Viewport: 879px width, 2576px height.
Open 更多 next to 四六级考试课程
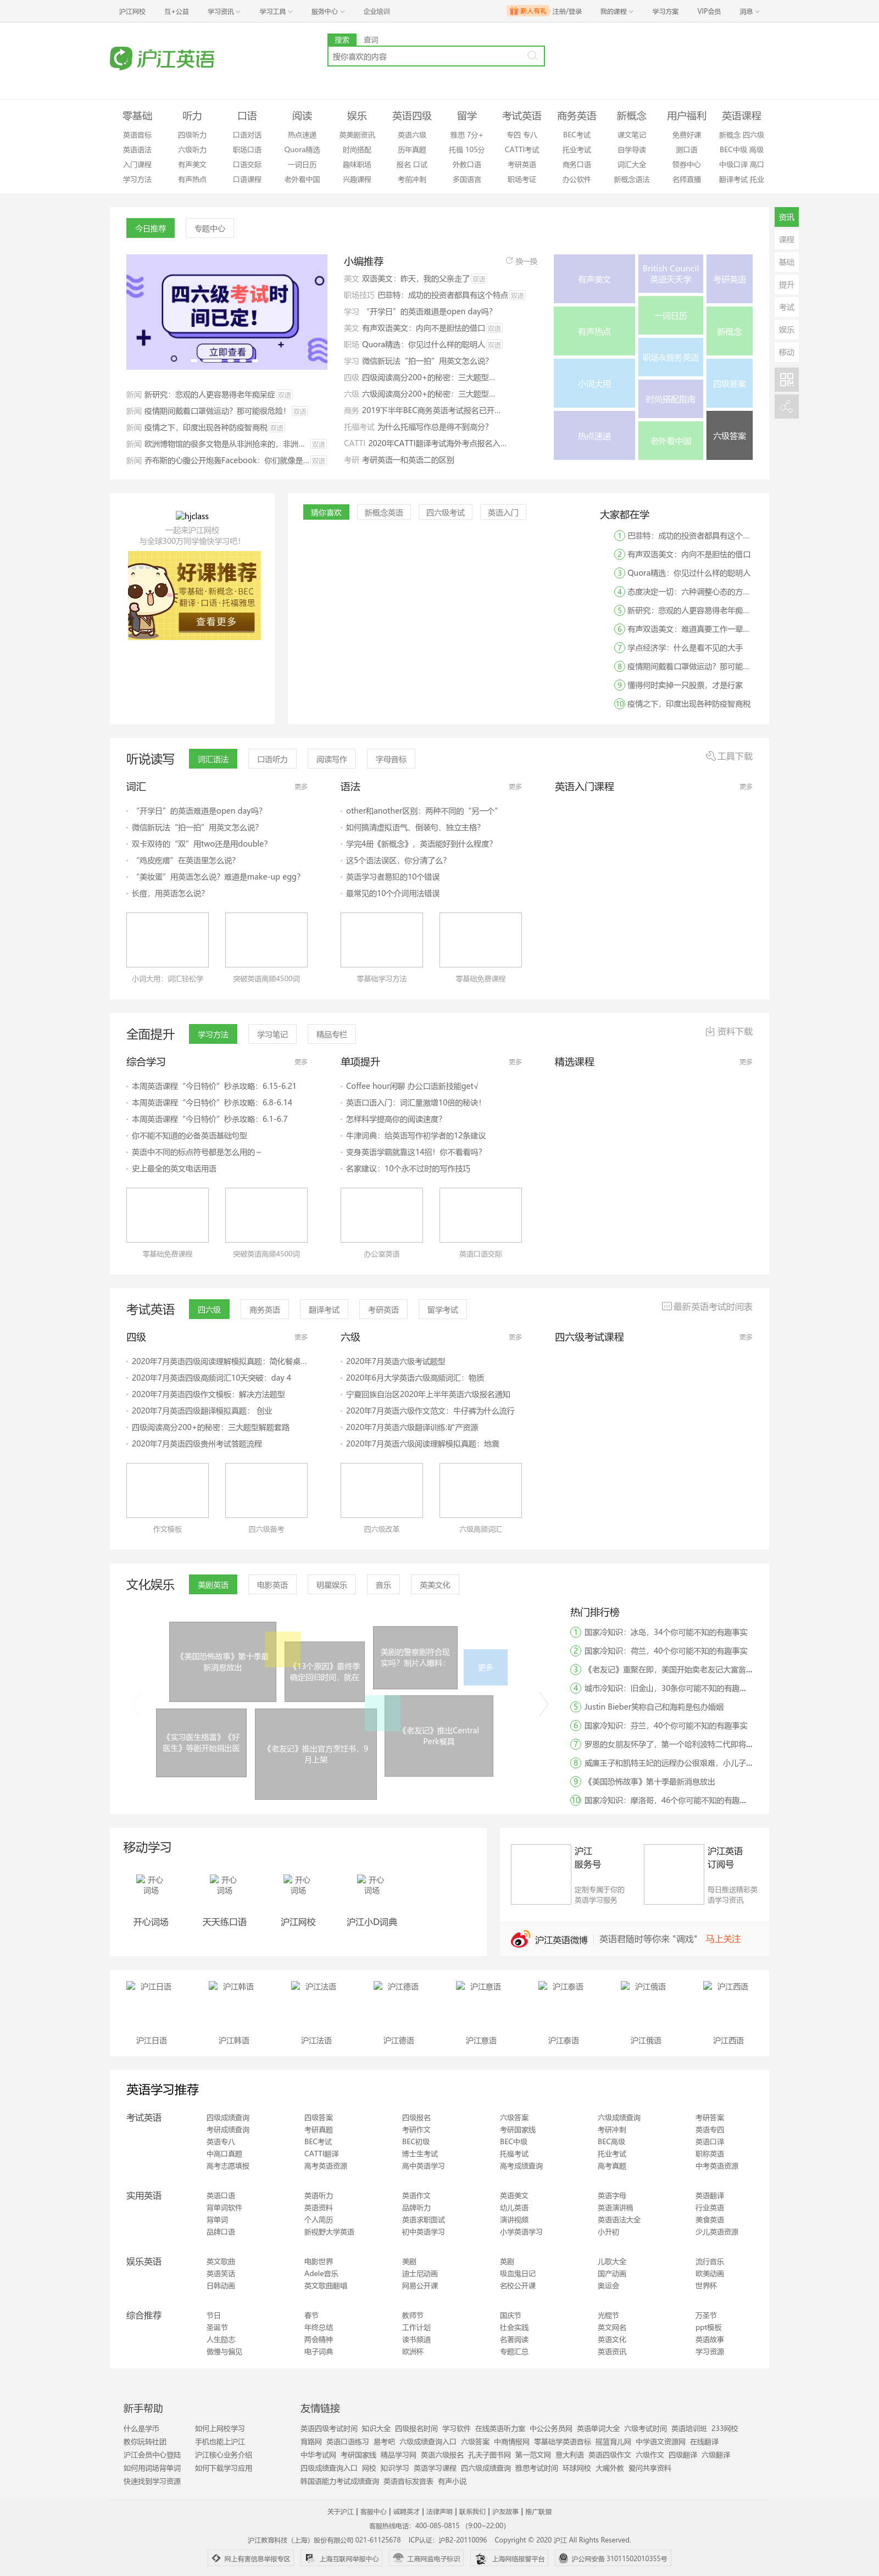[746, 1337]
